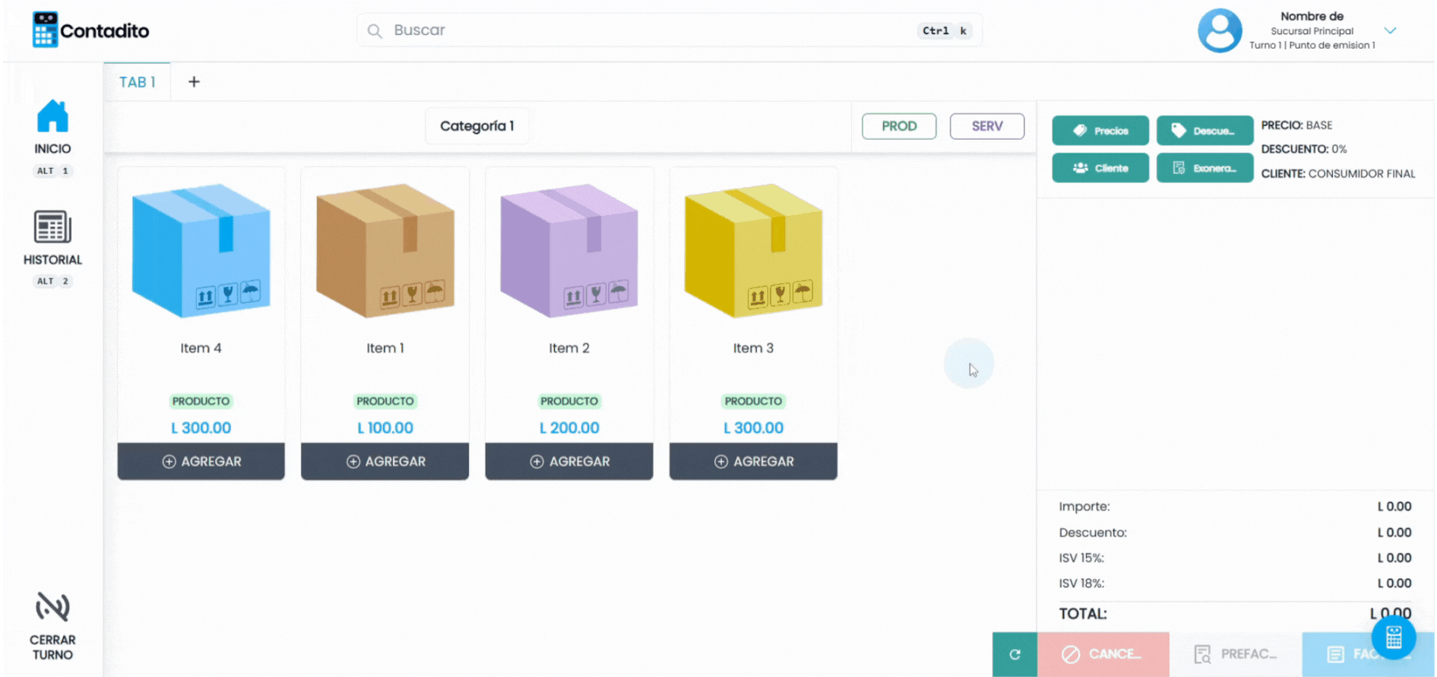Click the purple box Item 2 image

pyautogui.click(x=569, y=250)
